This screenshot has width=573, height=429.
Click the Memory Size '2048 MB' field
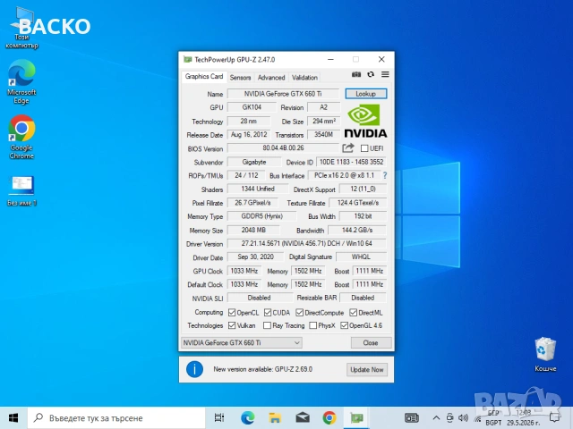pos(253,231)
